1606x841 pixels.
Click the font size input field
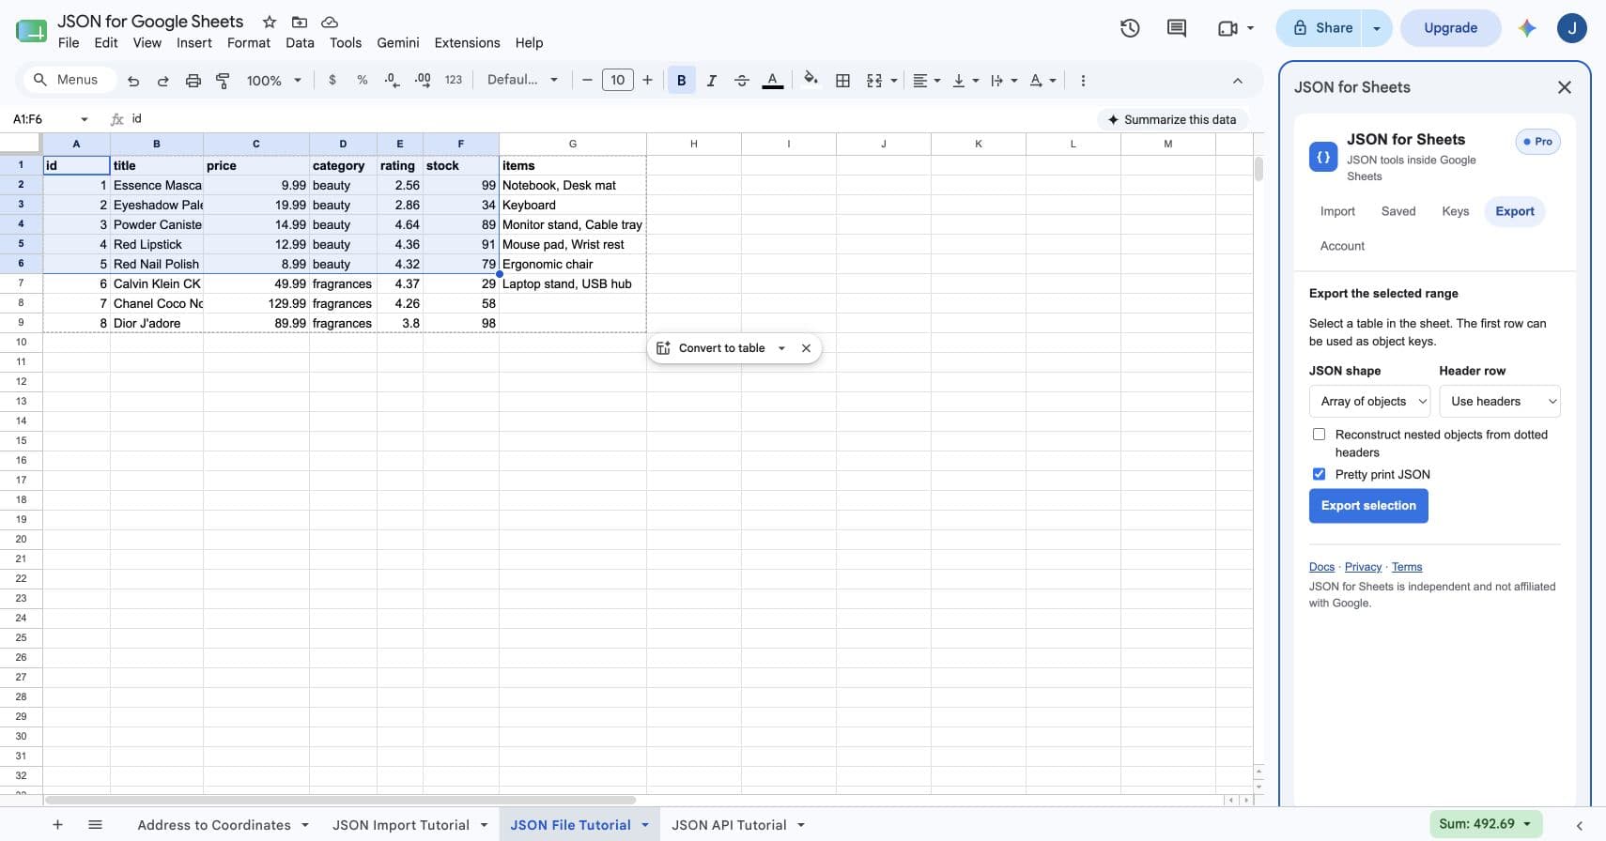point(617,81)
